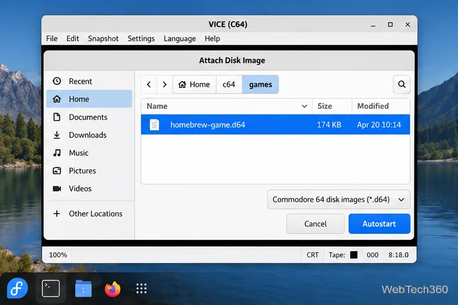Maximize the VICE window
The image size is (458, 305).
click(390, 25)
